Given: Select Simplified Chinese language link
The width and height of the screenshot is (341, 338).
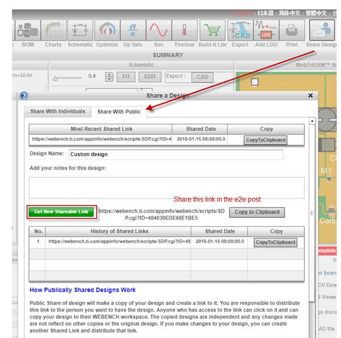Looking at the screenshot, I should point(289,13).
